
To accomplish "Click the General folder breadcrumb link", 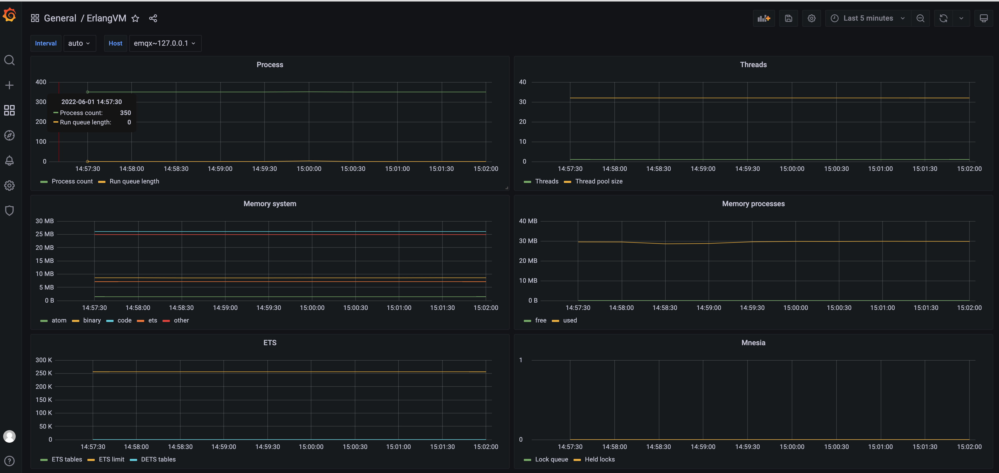I will point(60,18).
